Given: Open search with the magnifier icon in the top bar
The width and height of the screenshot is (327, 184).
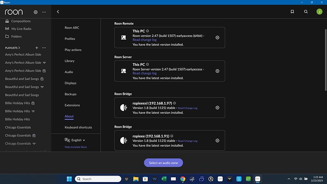Looking at the screenshot, I should [x=306, y=12].
